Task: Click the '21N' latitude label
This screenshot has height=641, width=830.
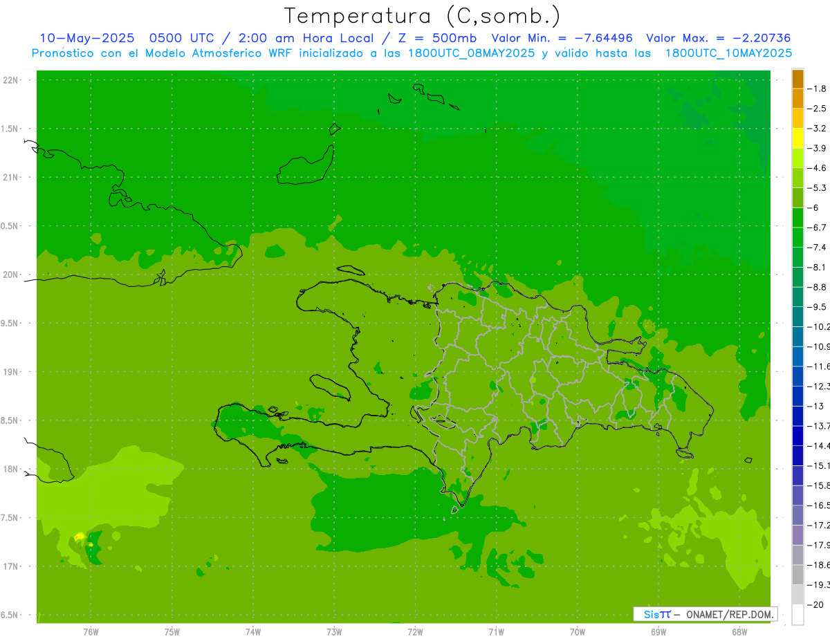Action: (x=11, y=177)
